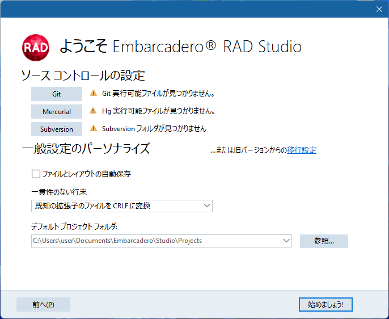
Task: Click the warning icon beside Git message
Action: (93, 93)
